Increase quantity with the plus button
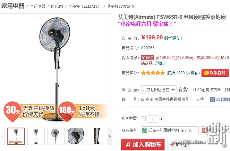 click(x=161, y=119)
